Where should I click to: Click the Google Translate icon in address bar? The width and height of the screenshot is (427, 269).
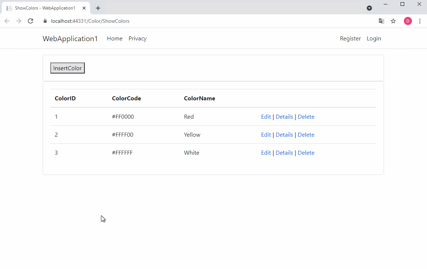(x=381, y=21)
